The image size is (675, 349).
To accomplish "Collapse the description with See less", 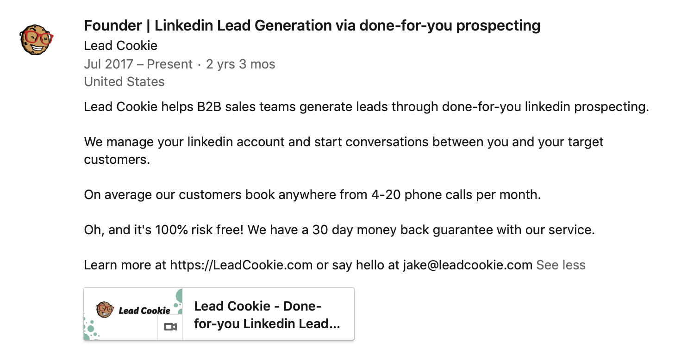I will pos(561,265).
